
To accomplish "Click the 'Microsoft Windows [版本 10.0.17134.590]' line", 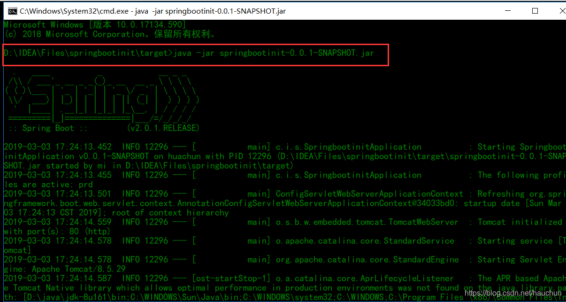I will point(95,24).
